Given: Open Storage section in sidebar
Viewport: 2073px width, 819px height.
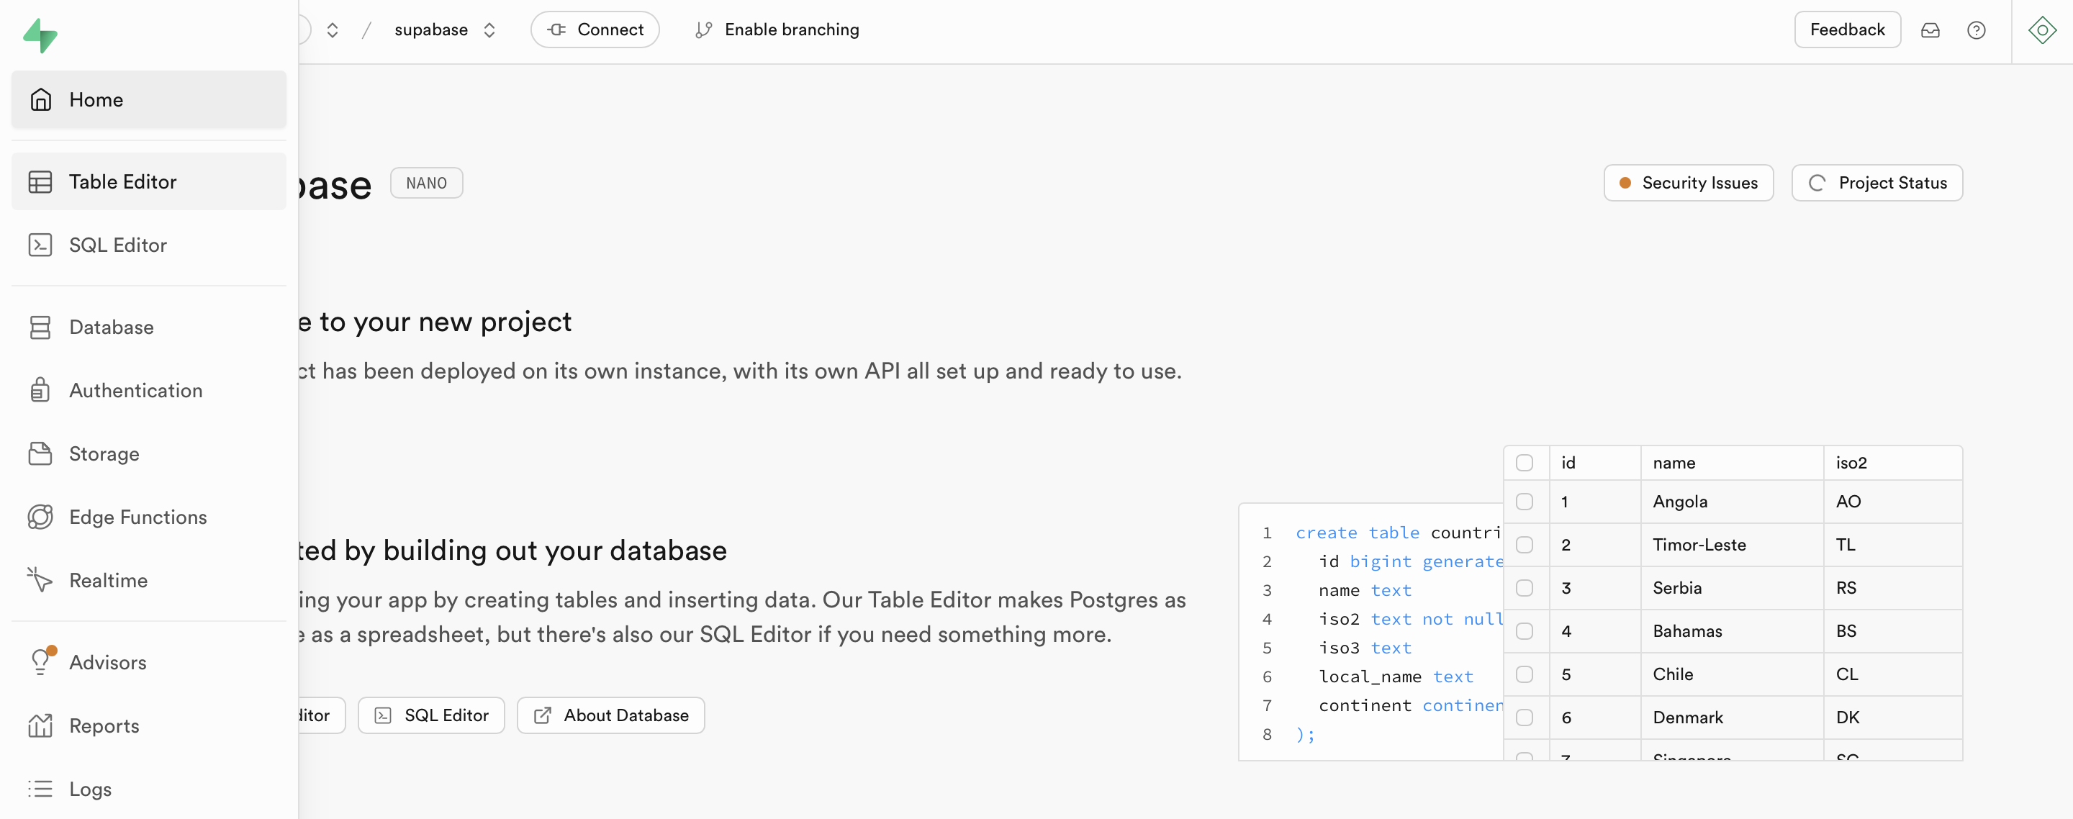Looking at the screenshot, I should pos(104,453).
